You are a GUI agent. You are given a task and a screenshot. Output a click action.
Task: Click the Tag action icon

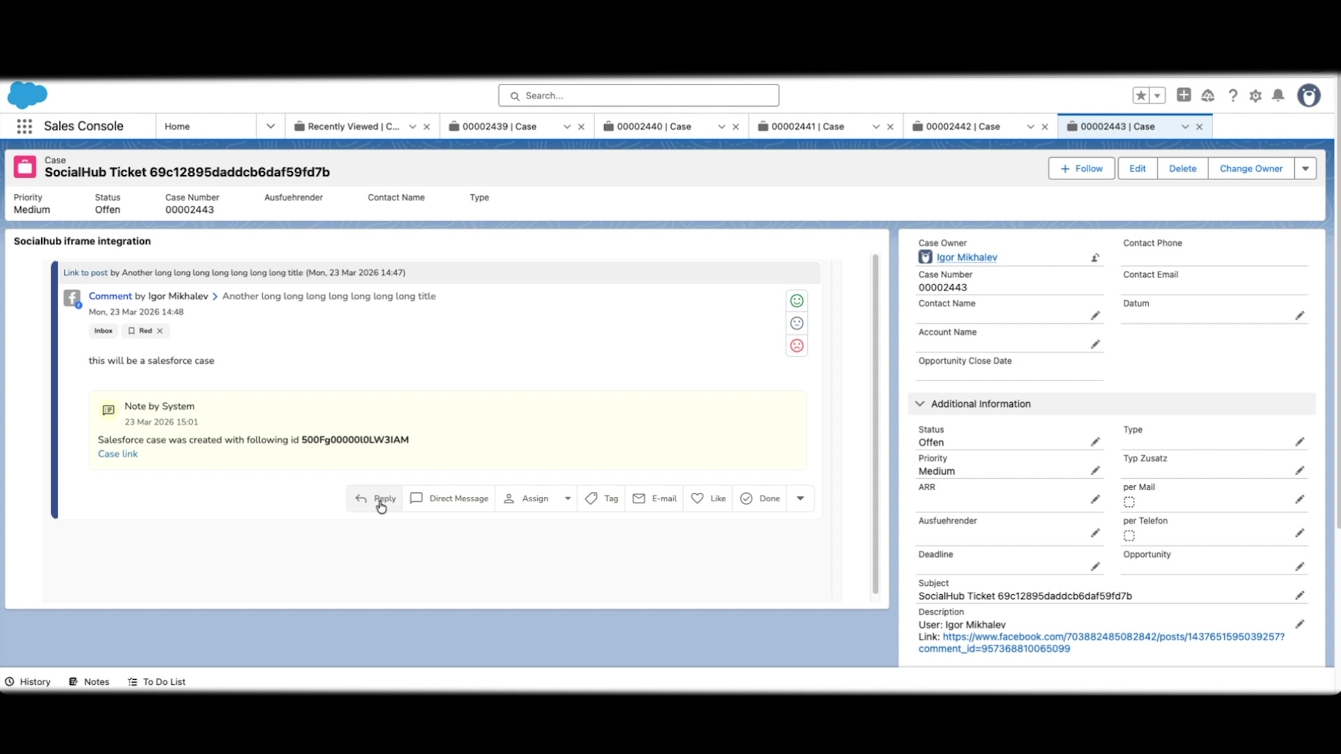click(x=592, y=498)
